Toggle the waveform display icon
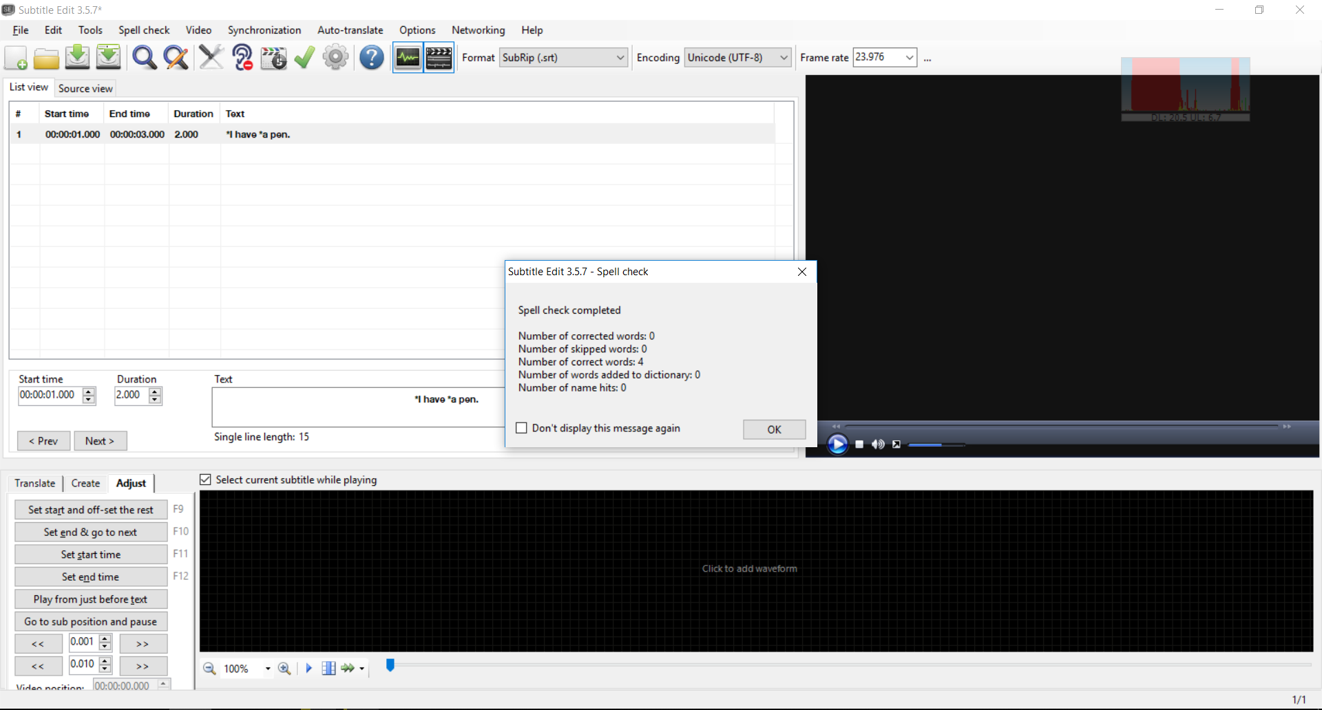Screen dimensions: 1322x710 point(407,57)
